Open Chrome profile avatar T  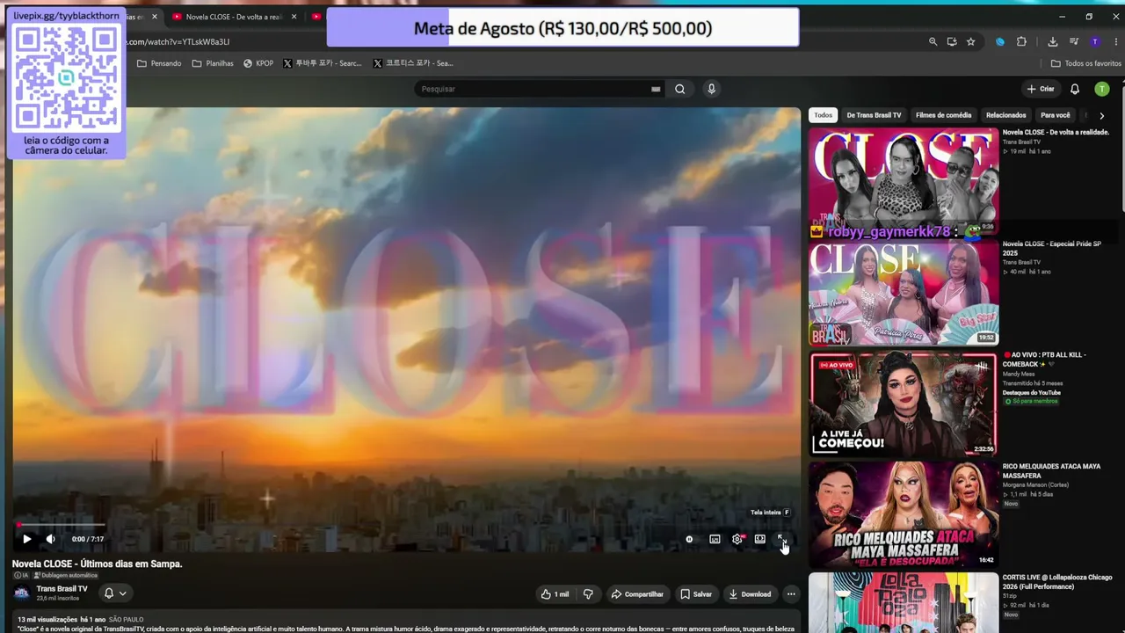coord(1094,41)
